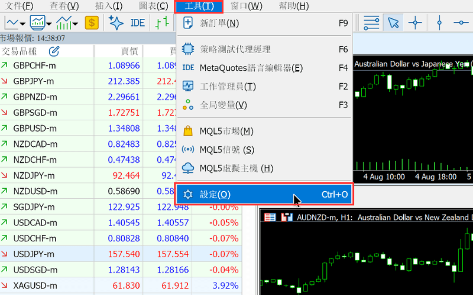Expand the chart monitor icon dropdown arrow
The width and height of the screenshot is (473, 295).
49,24
